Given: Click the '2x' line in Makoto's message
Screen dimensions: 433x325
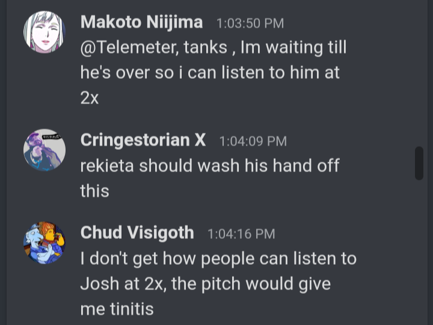Looking at the screenshot, I should 90,98.
